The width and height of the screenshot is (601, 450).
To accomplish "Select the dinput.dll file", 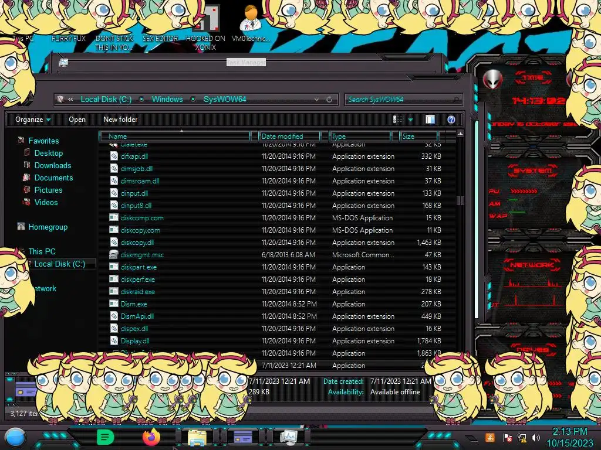I will point(134,193).
